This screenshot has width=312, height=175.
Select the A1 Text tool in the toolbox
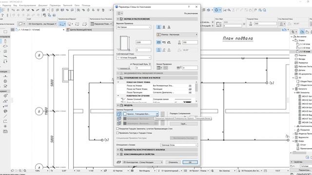5,106
